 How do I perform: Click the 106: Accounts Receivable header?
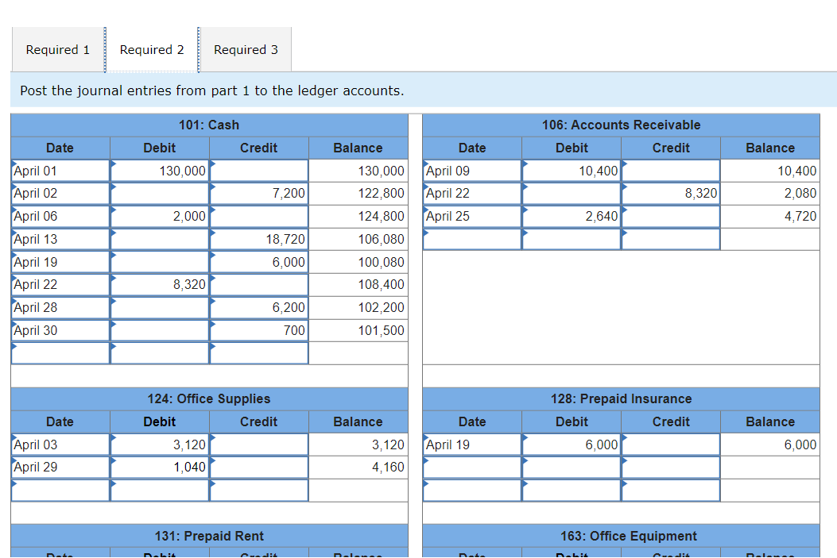click(621, 125)
